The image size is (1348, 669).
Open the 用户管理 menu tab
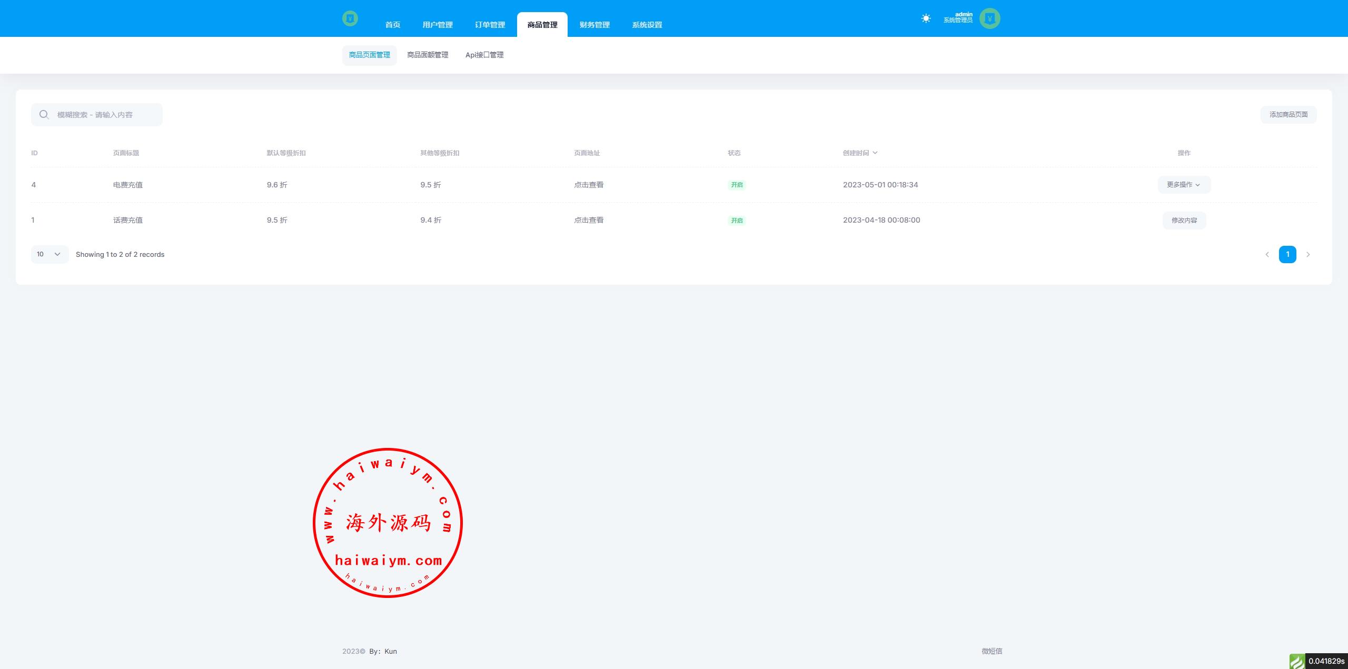(437, 25)
